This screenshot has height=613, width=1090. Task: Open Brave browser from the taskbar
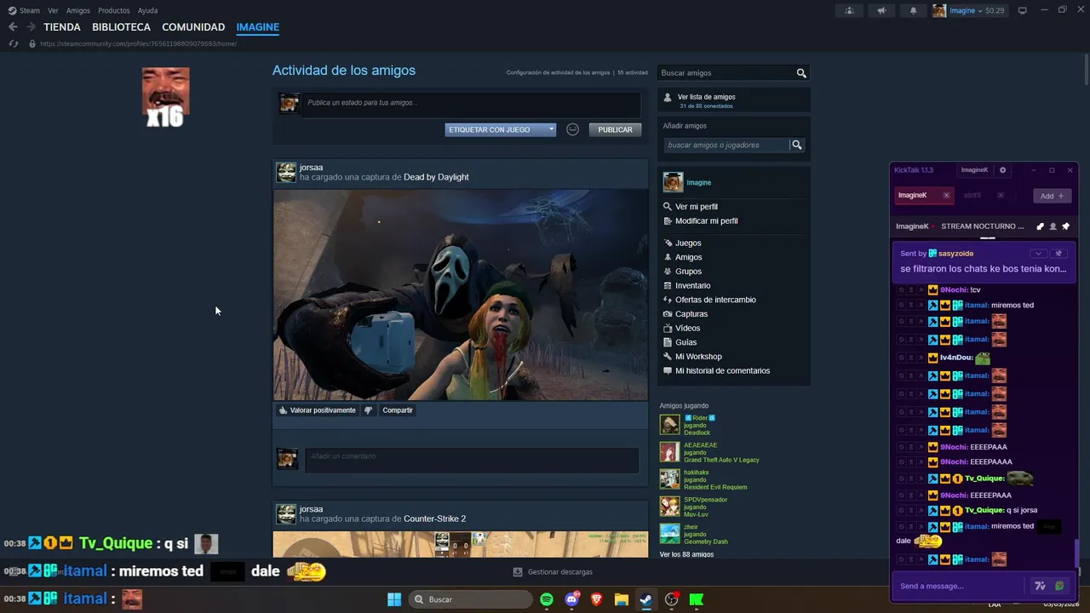[x=596, y=599]
